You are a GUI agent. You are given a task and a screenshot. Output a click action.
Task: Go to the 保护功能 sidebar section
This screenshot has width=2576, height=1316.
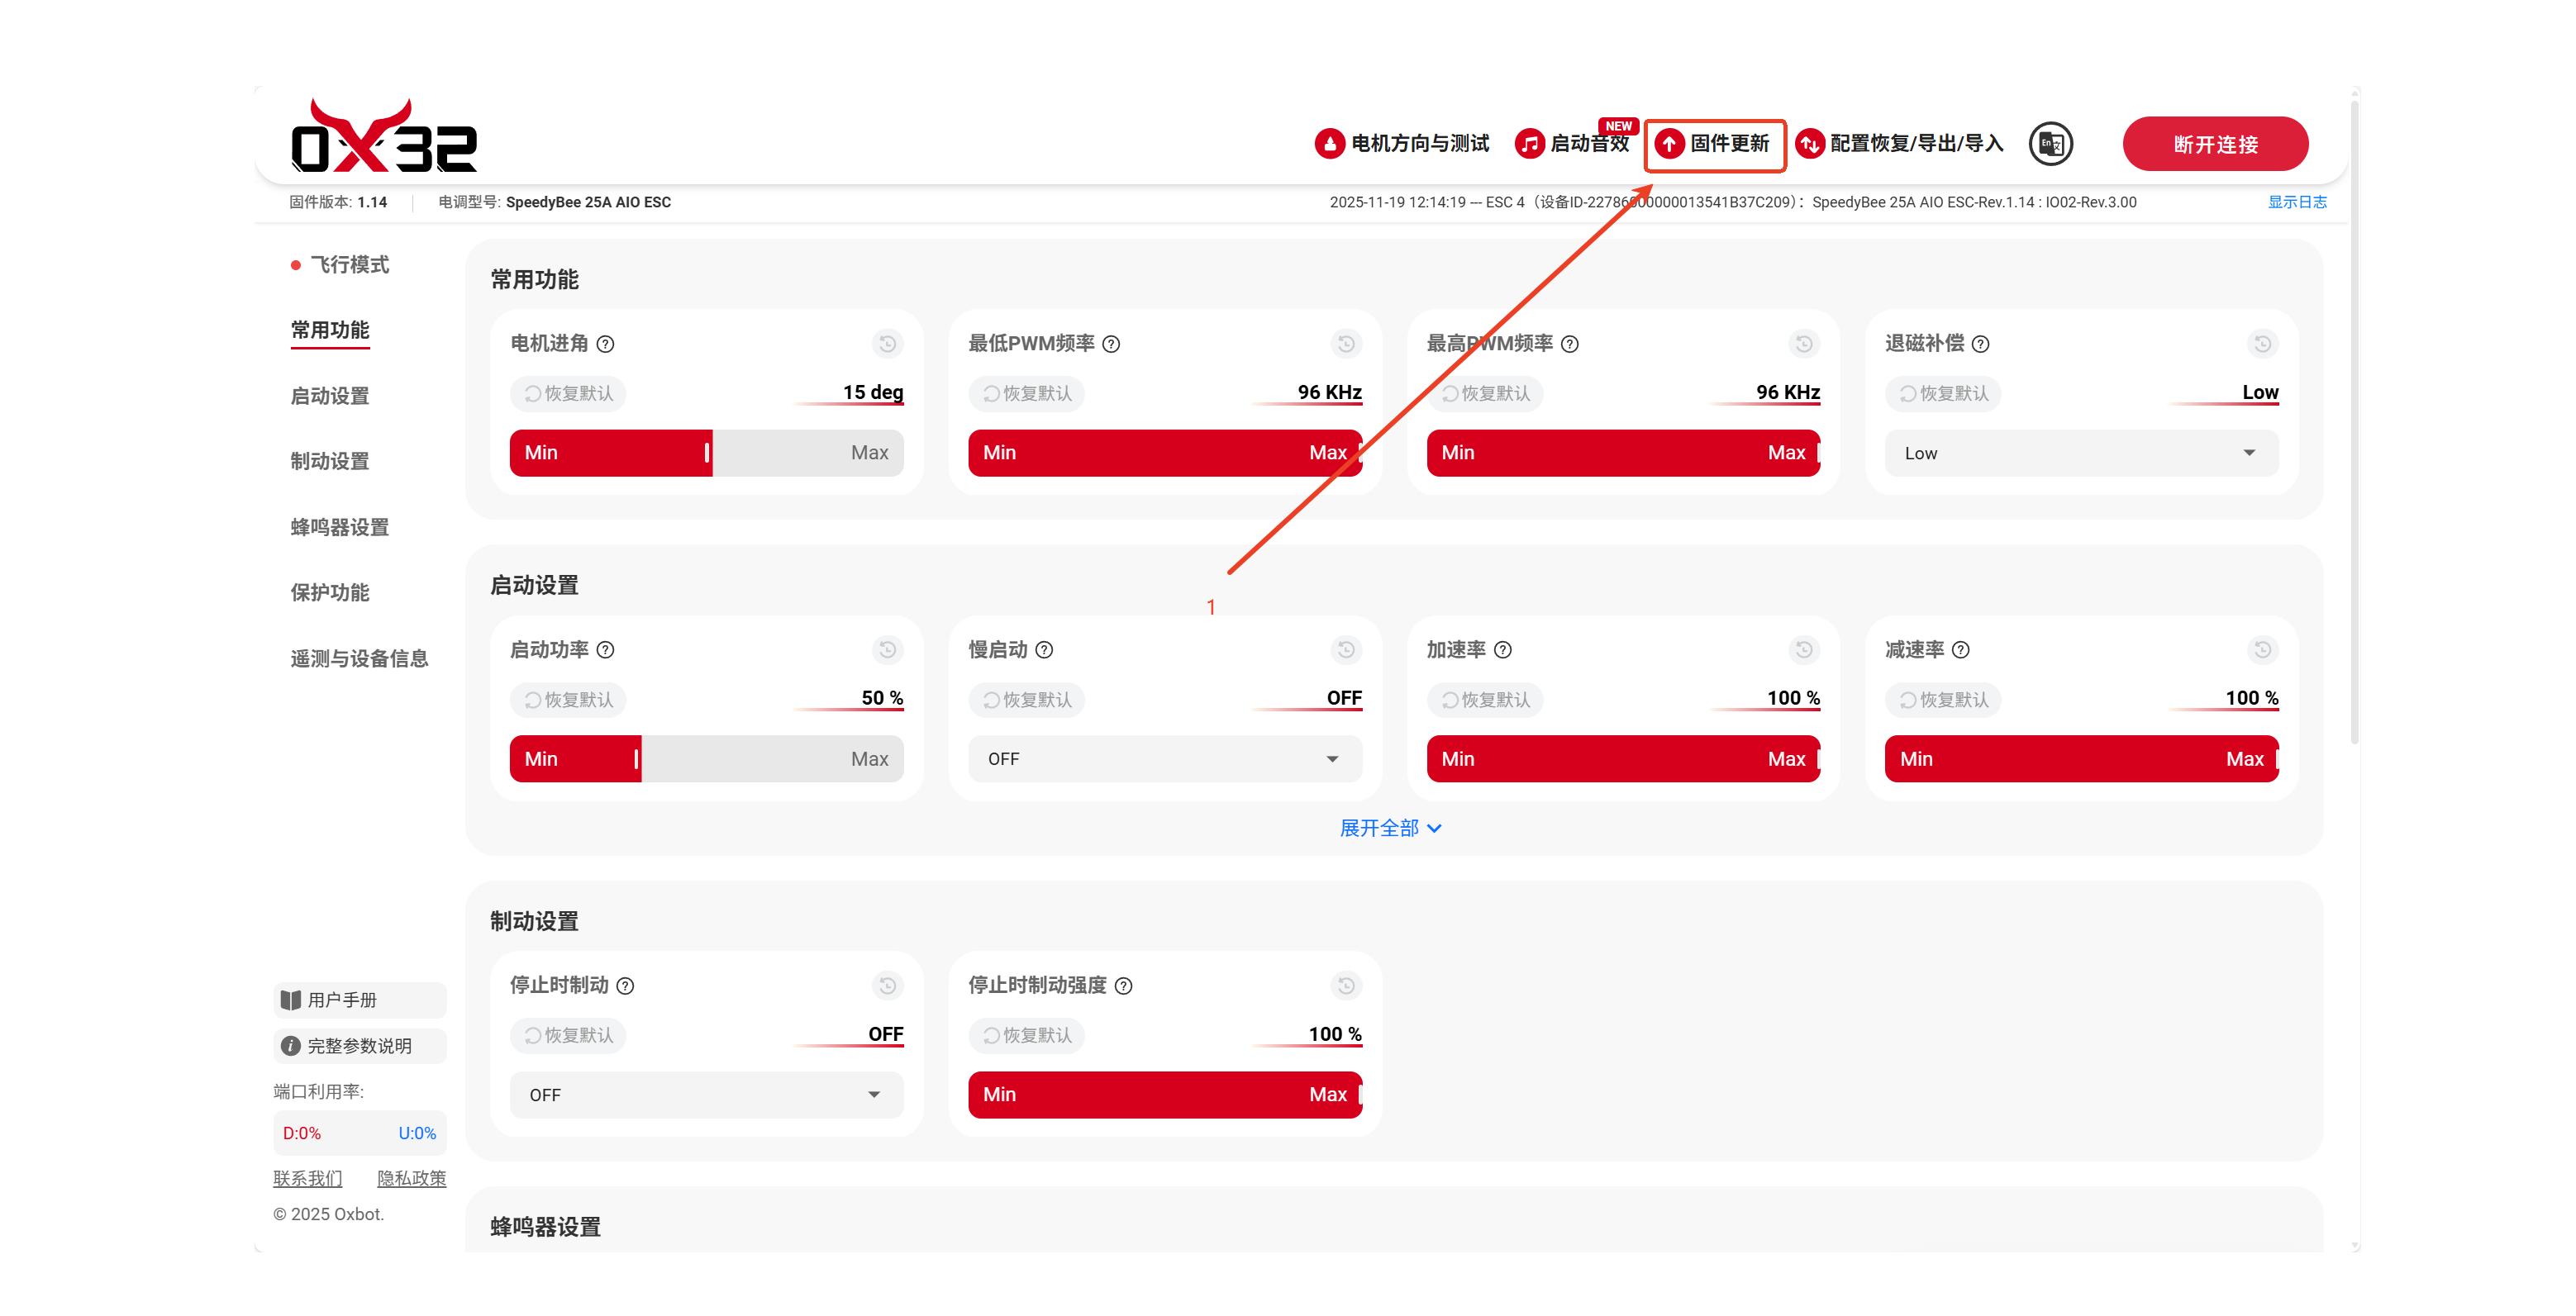click(x=330, y=592)
